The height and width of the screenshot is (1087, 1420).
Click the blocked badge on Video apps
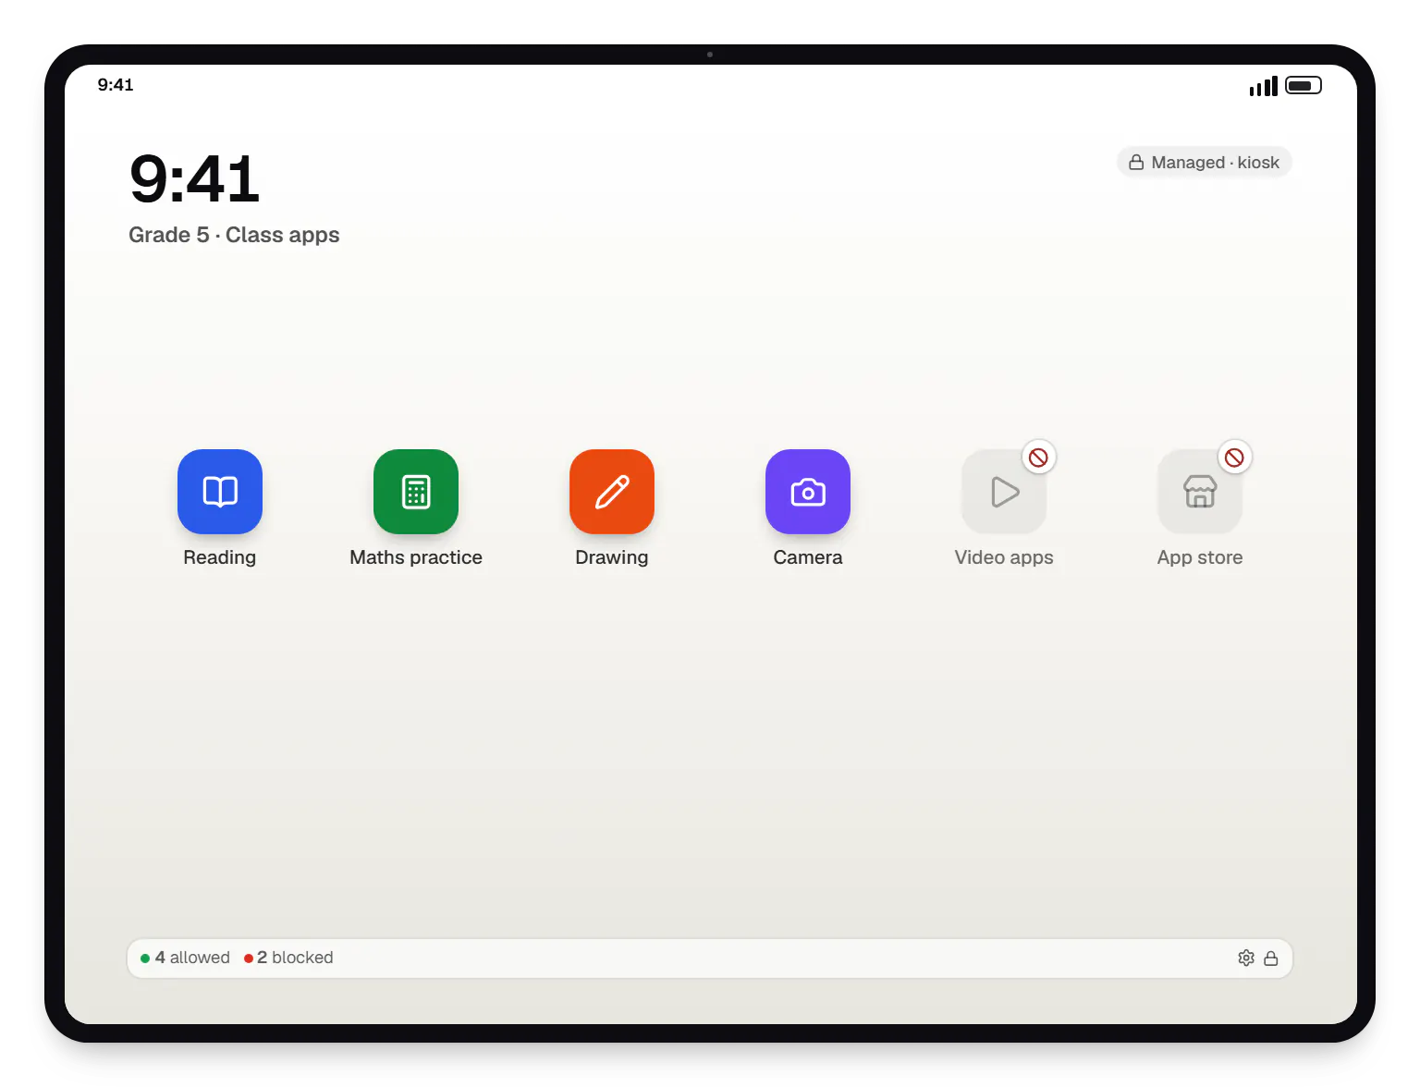[1038, 457]
